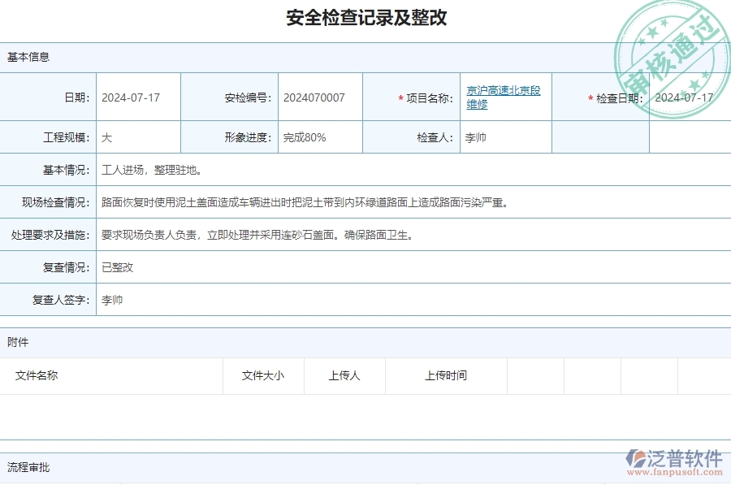Click the 处理要求及措施 text row
The image size is (731, 485).
pos(256,236)
